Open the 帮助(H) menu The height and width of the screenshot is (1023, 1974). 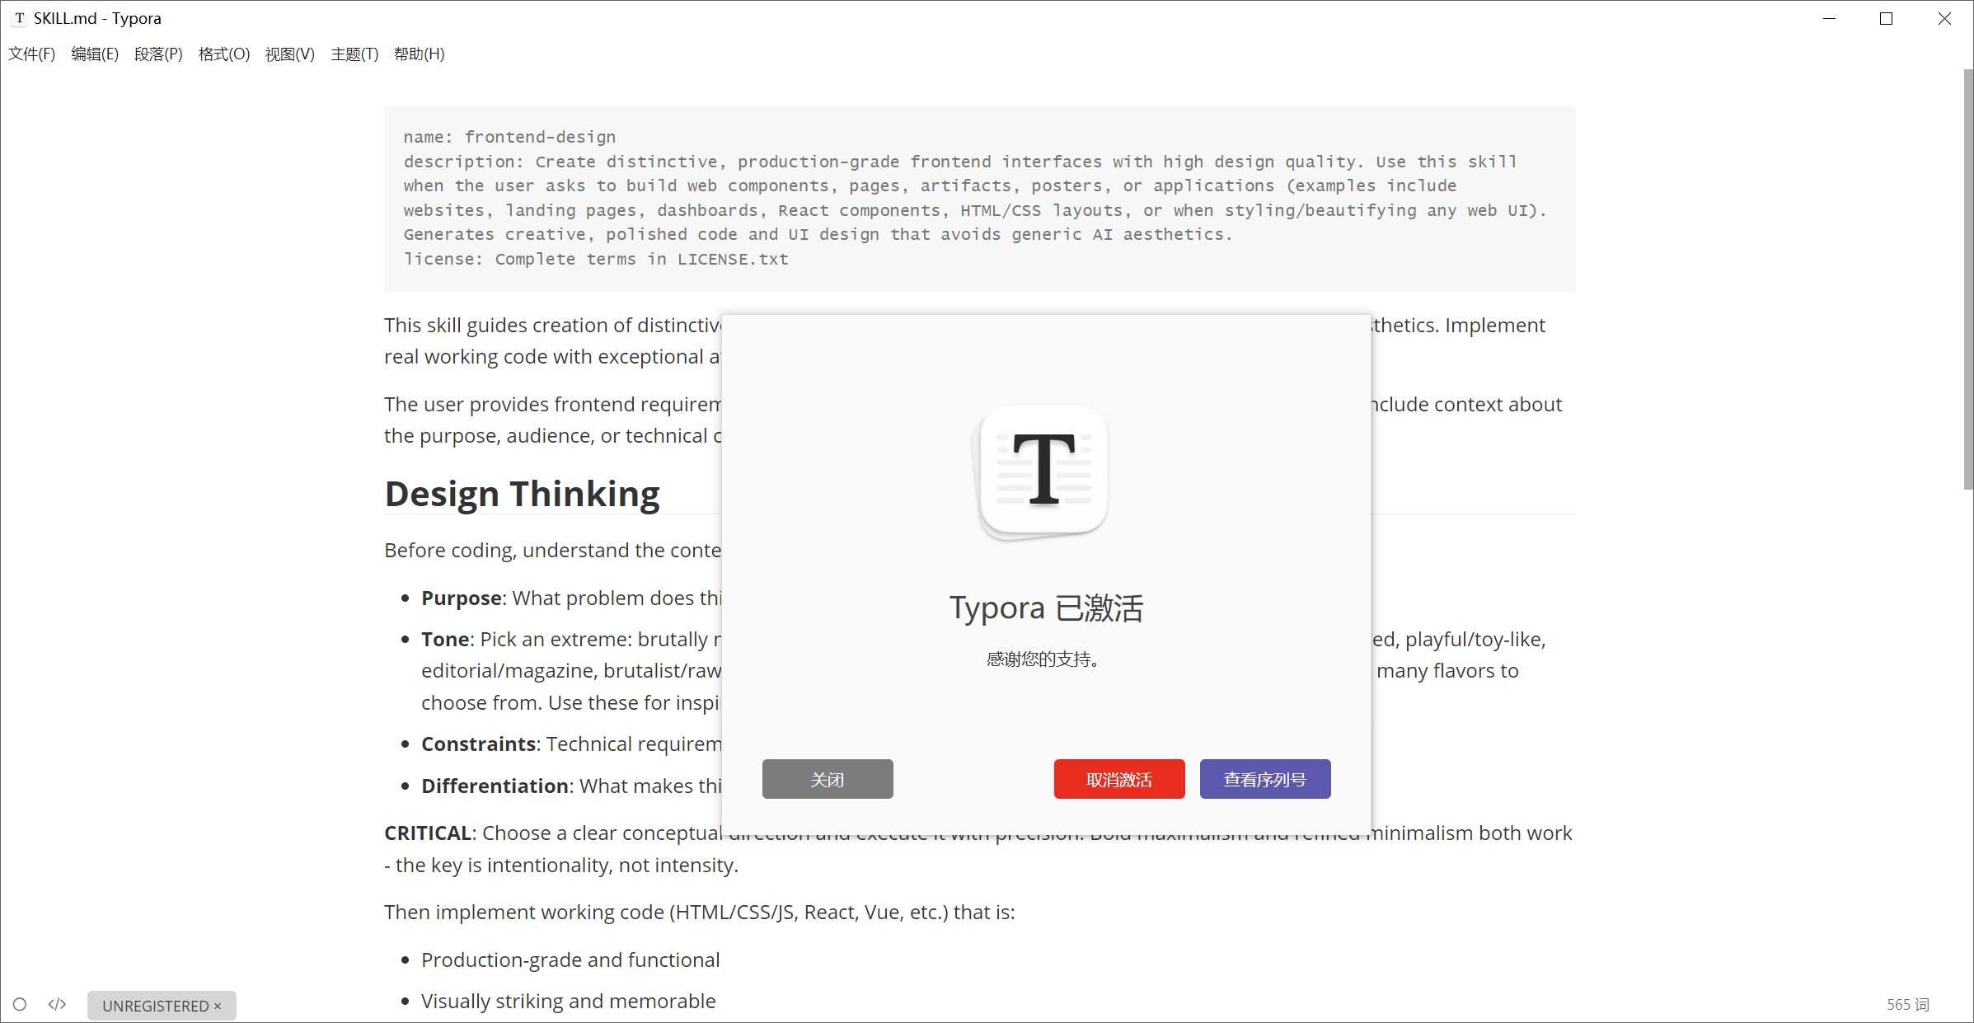pyautogui.click(x=419, y=54)
